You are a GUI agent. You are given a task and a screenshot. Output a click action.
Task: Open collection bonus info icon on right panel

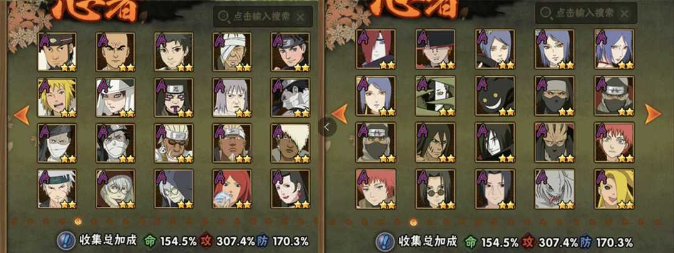pos(384,241)
